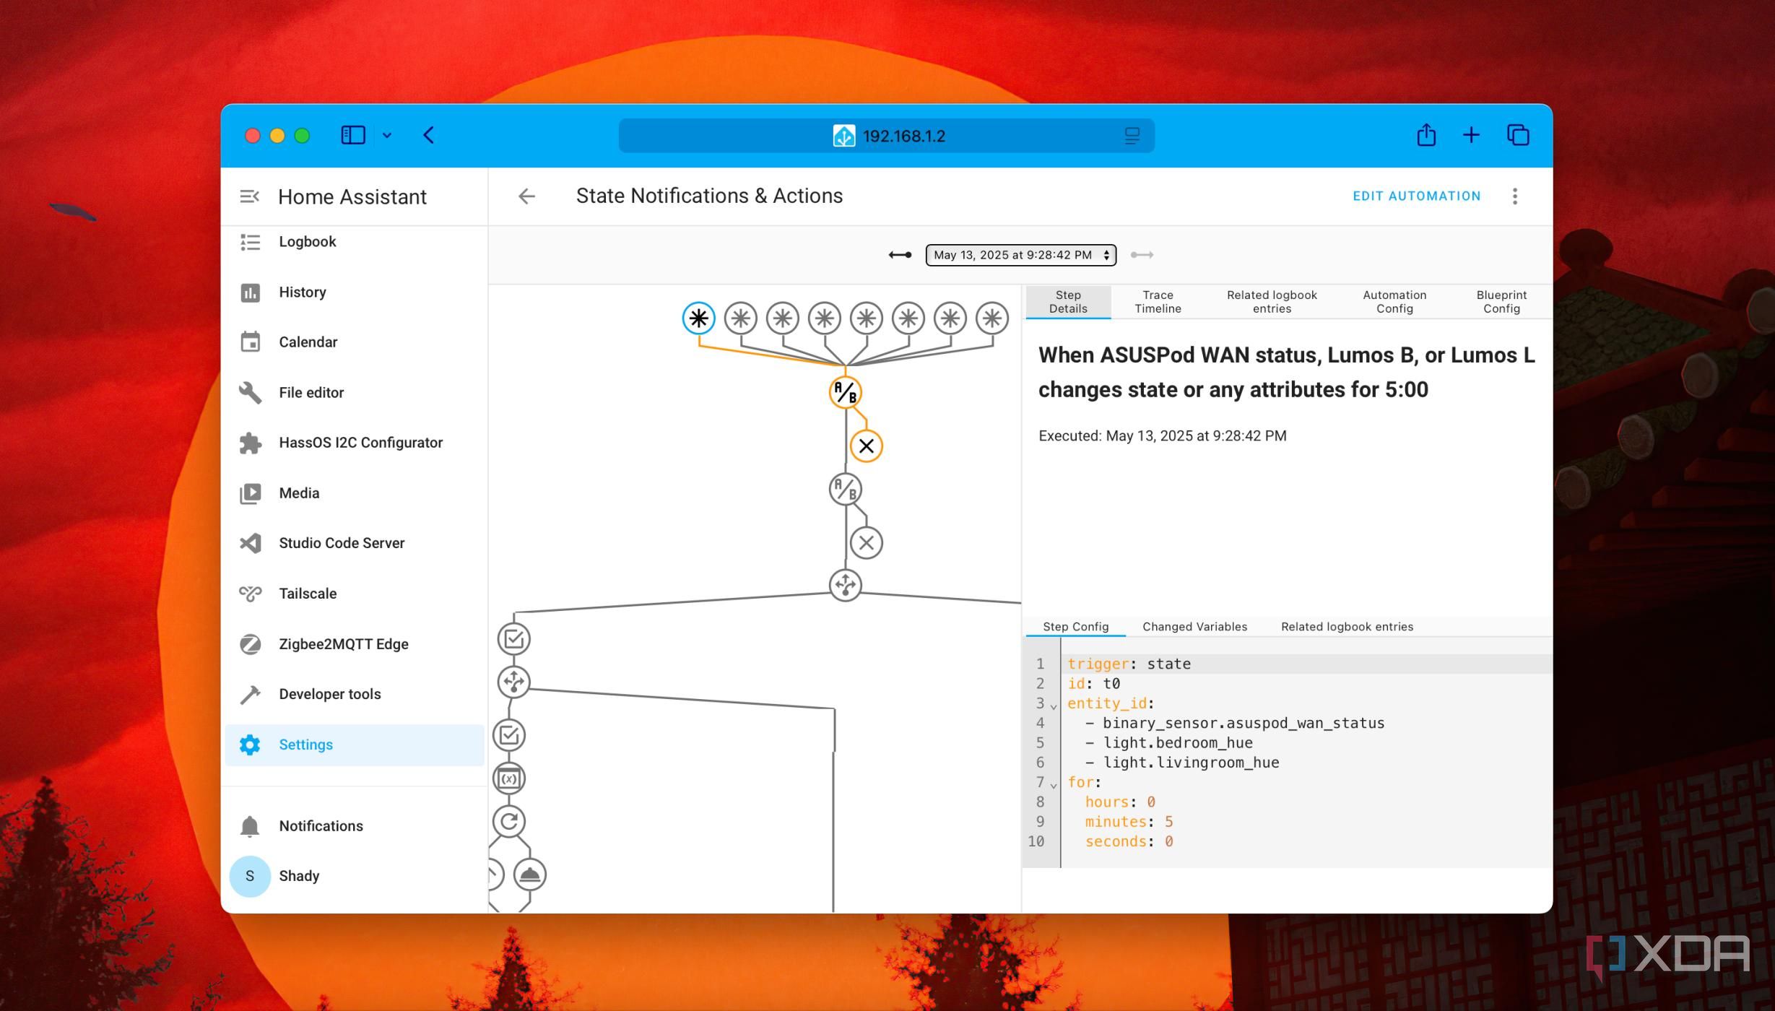Screen dimensions: 1775x1011
Task: Open Developer tools
Action: [x=354, y=694]
